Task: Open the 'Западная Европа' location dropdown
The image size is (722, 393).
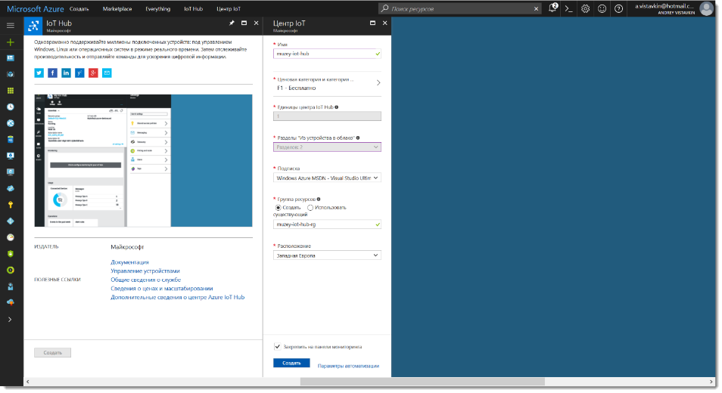Action: [x=327, y=255]
